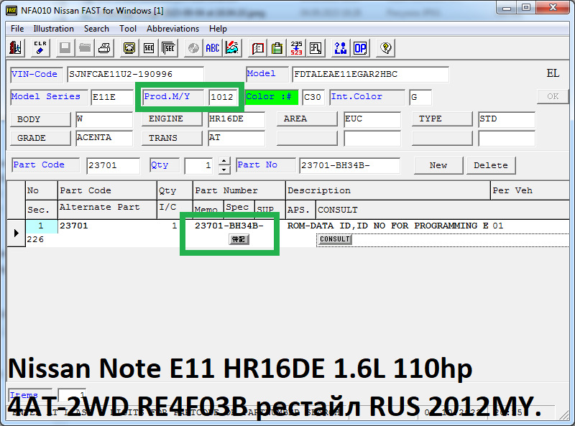575x426 pixels.
Task: Click the green Color field
Action: tap(272, 96)
